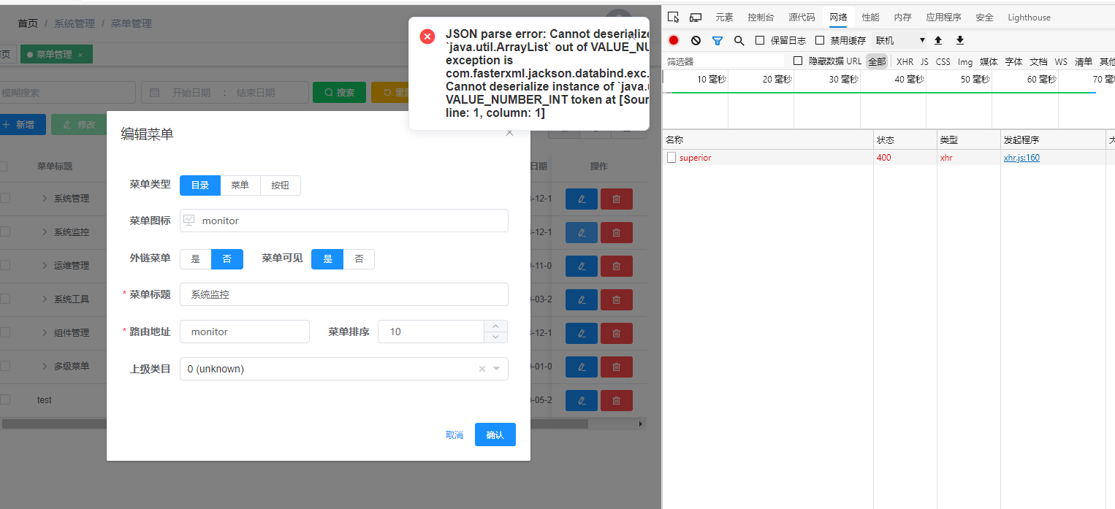This screenshot has width=1115, height=509.
Task: Tick the checkbox for the test row
Action: (5, 399)
